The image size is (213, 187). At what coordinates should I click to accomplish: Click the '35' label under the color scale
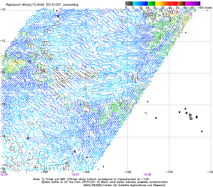tap(177, 7)
